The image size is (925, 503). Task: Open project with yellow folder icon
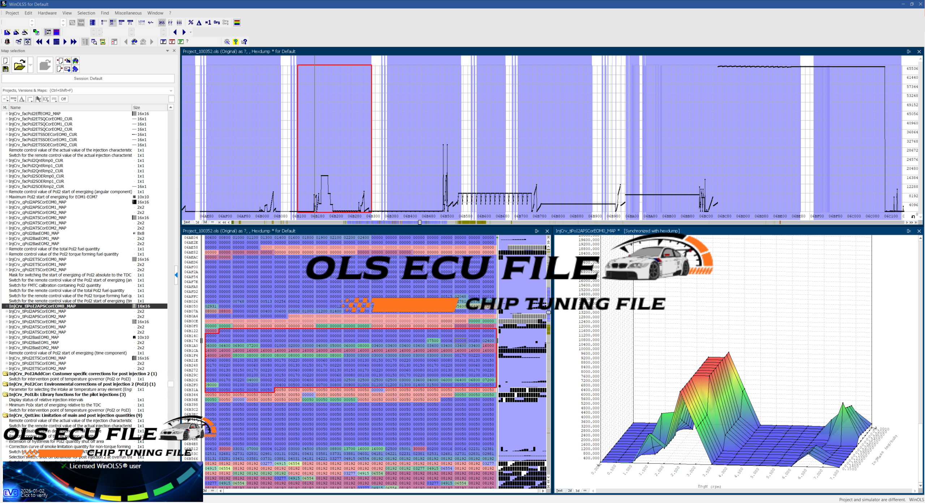pyautogui.click(x=20, y=65)
